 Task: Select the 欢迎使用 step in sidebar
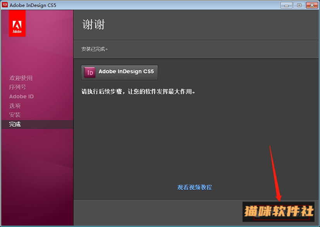[21, 78]
